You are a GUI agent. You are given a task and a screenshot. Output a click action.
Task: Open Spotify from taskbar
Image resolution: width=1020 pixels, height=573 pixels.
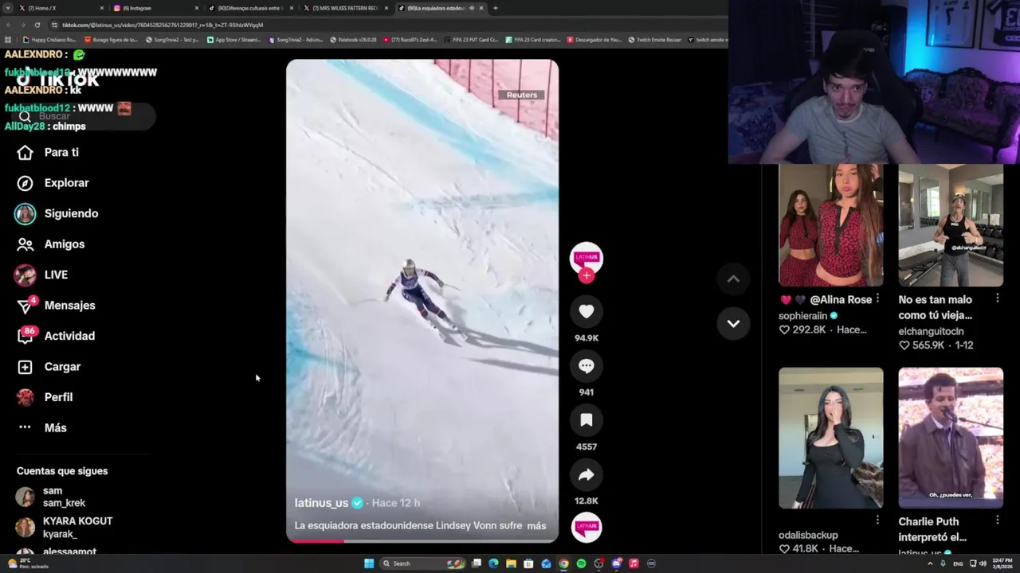(581, 563)
